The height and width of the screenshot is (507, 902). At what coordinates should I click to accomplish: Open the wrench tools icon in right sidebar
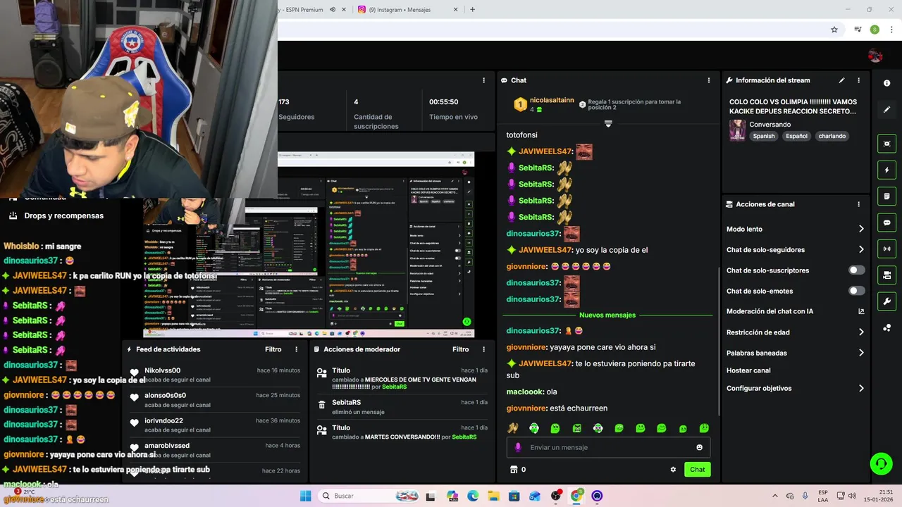pos(886,301)
